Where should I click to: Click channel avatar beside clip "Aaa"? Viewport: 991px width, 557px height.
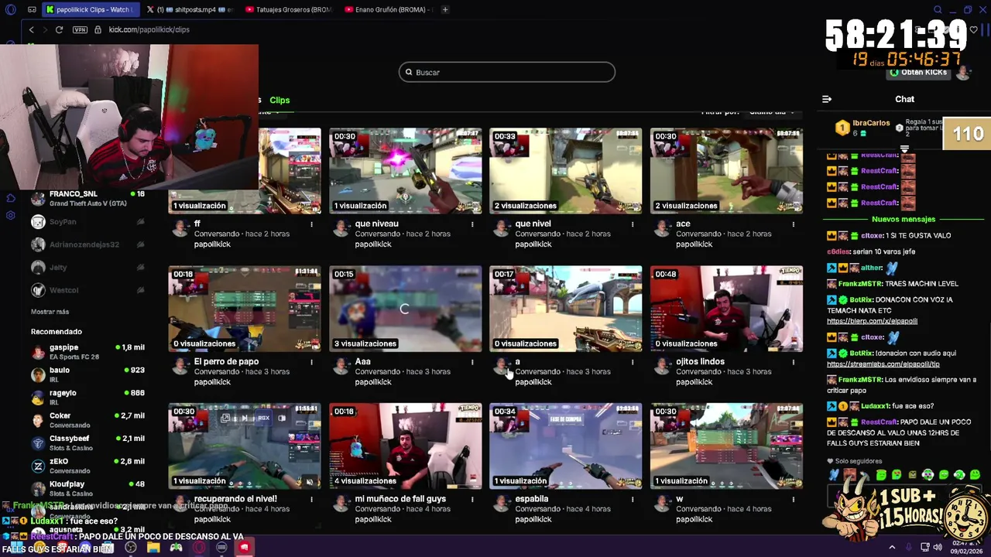[x=341, y=366]
